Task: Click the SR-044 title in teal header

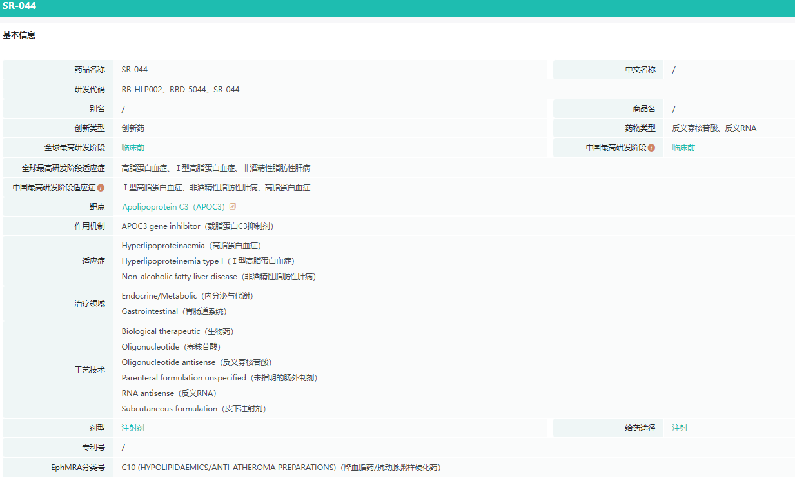Action: coord(19,6)
